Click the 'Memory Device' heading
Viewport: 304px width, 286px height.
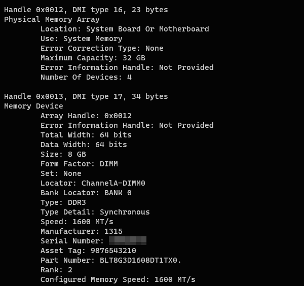click(x=33, y=106)
